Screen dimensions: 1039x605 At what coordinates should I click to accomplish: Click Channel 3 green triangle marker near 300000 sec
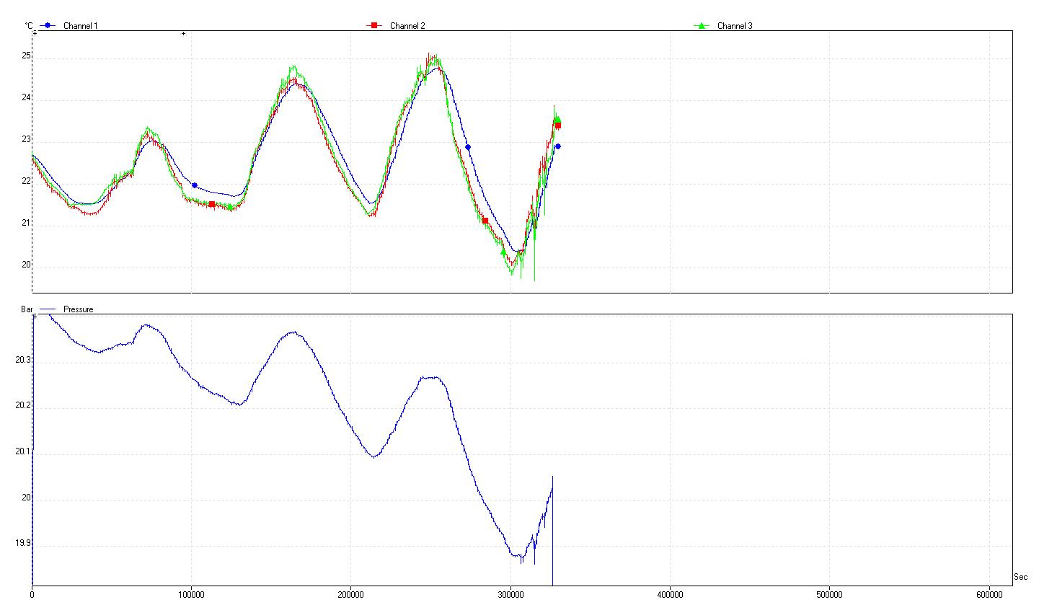tap(503, 252)
